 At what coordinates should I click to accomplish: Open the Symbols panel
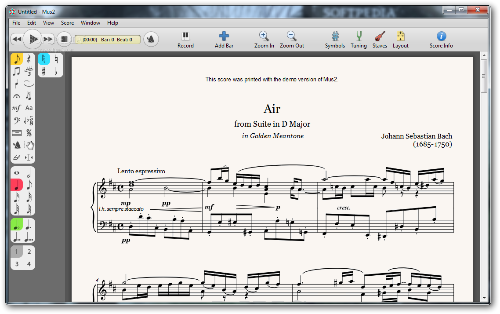pyautogui.click(x=335, y=40)
